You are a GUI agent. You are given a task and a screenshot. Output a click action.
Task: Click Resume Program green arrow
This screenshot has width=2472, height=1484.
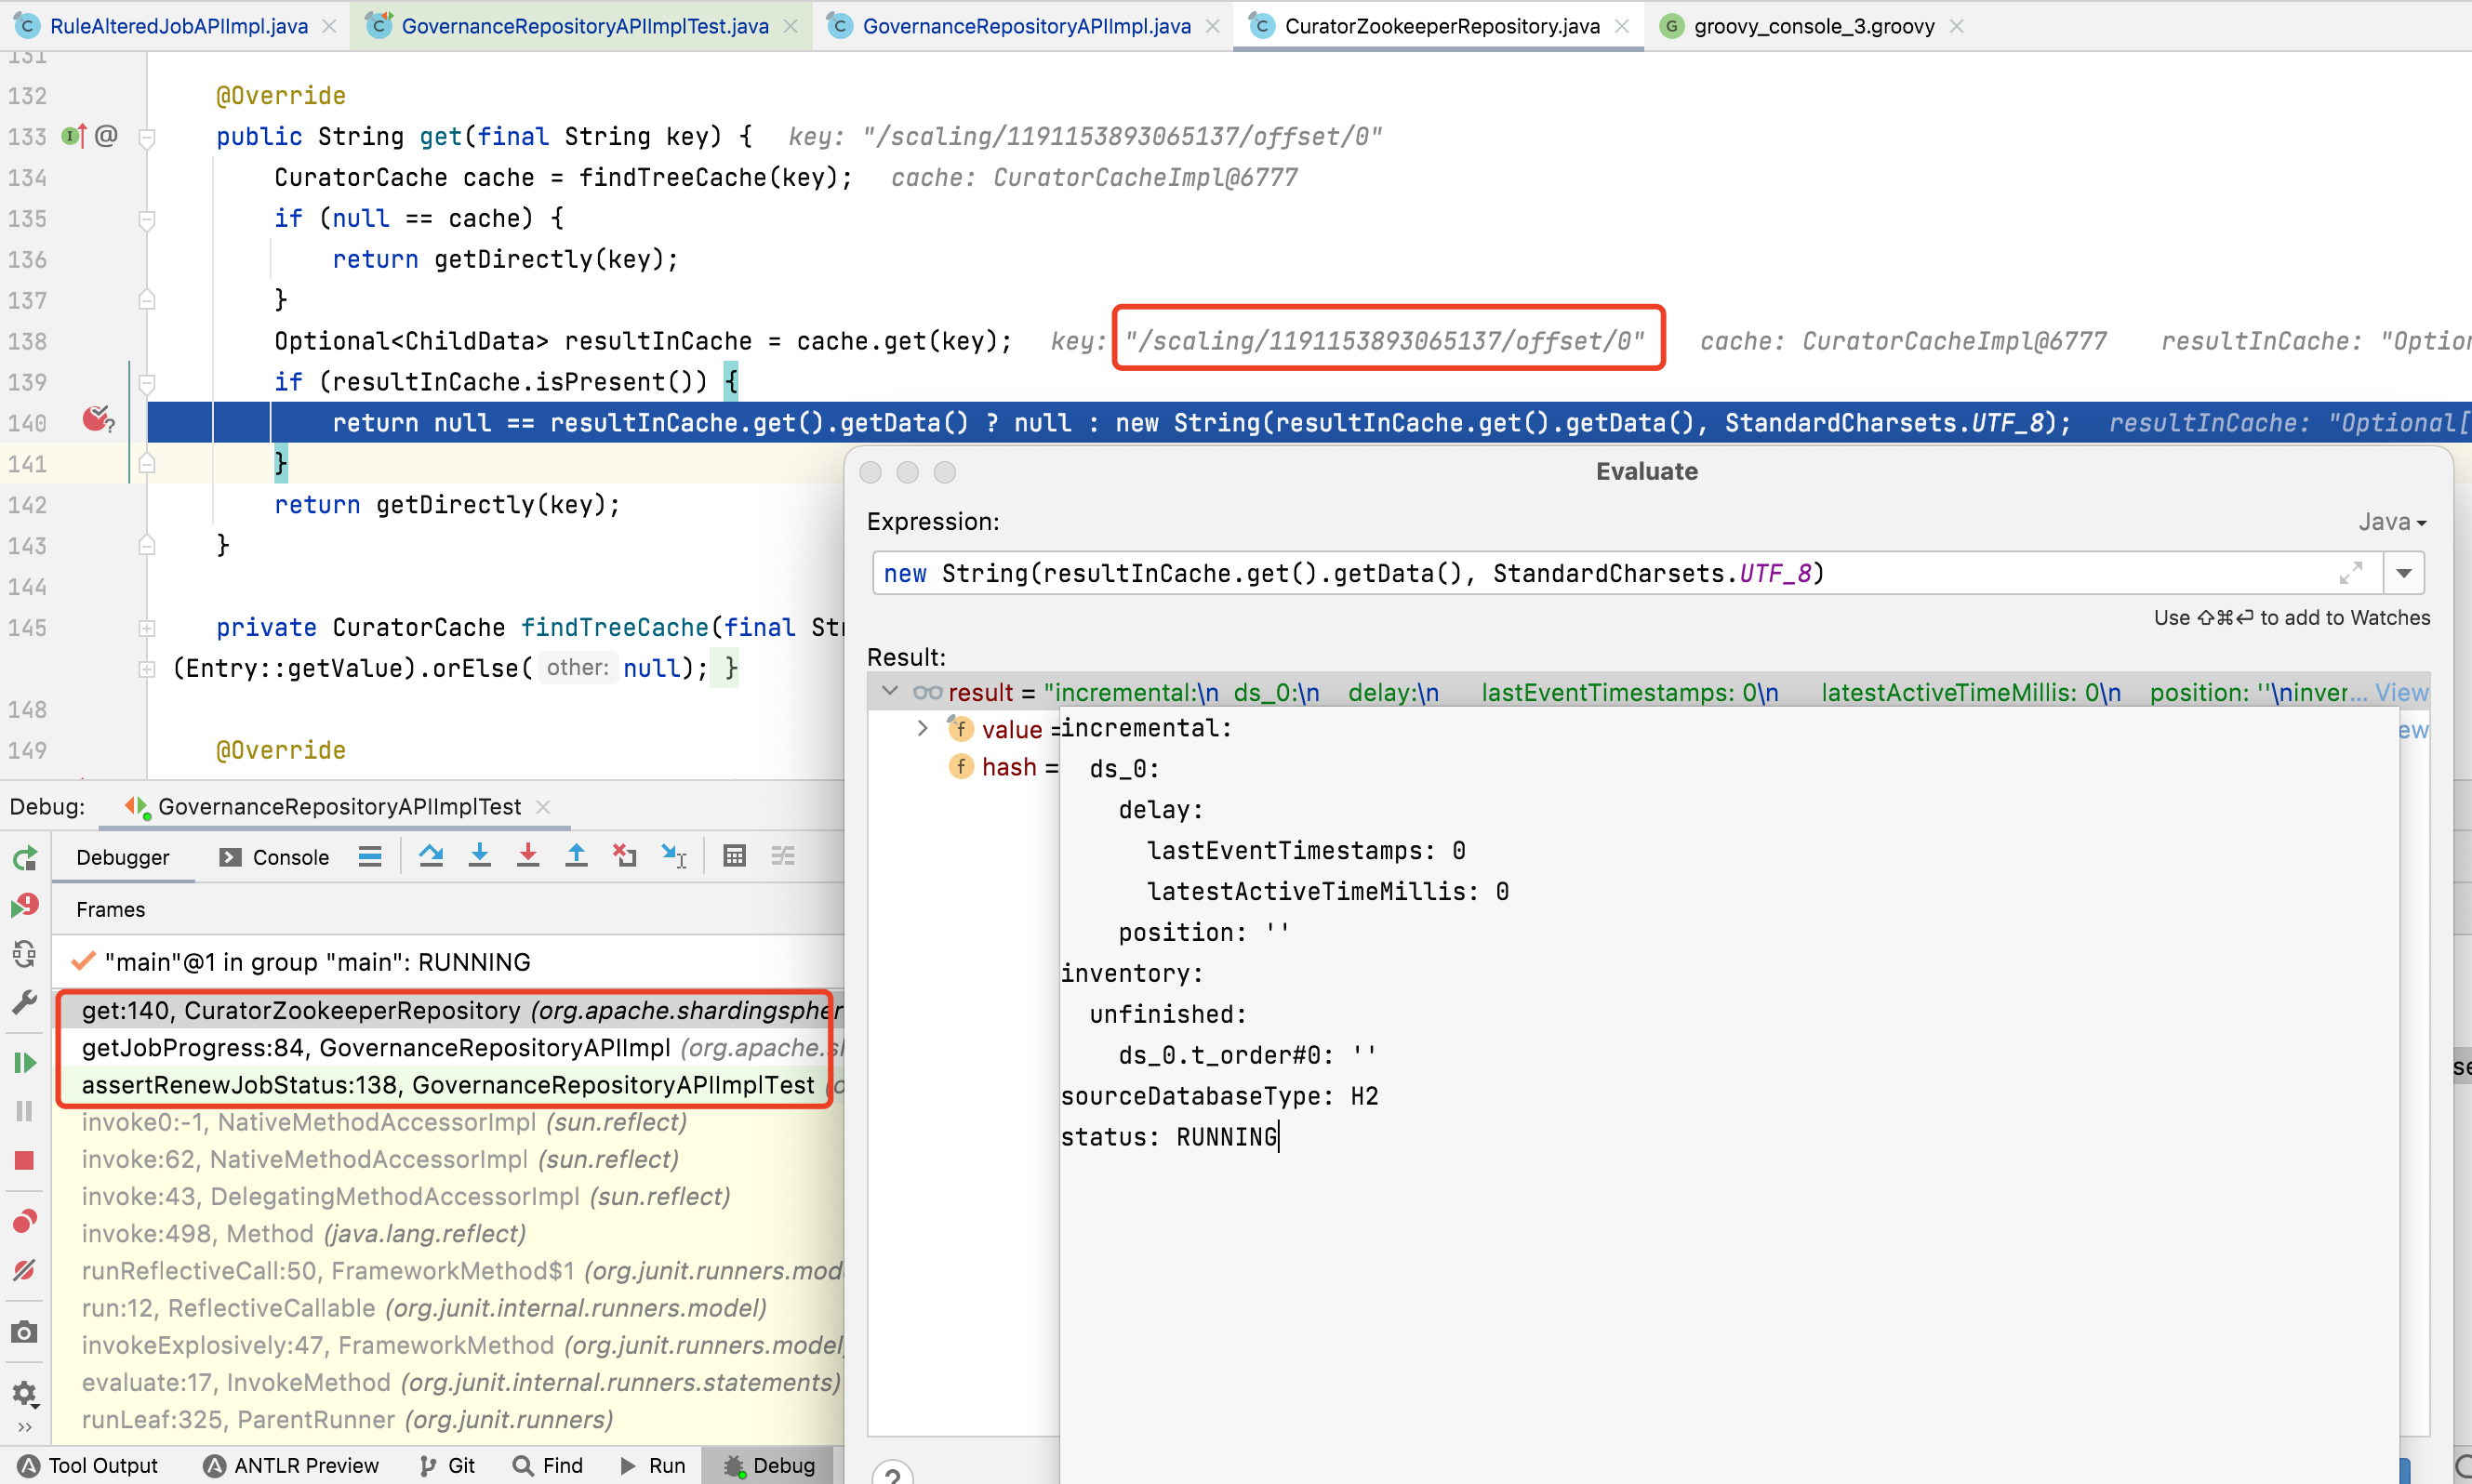[25, 1063]
